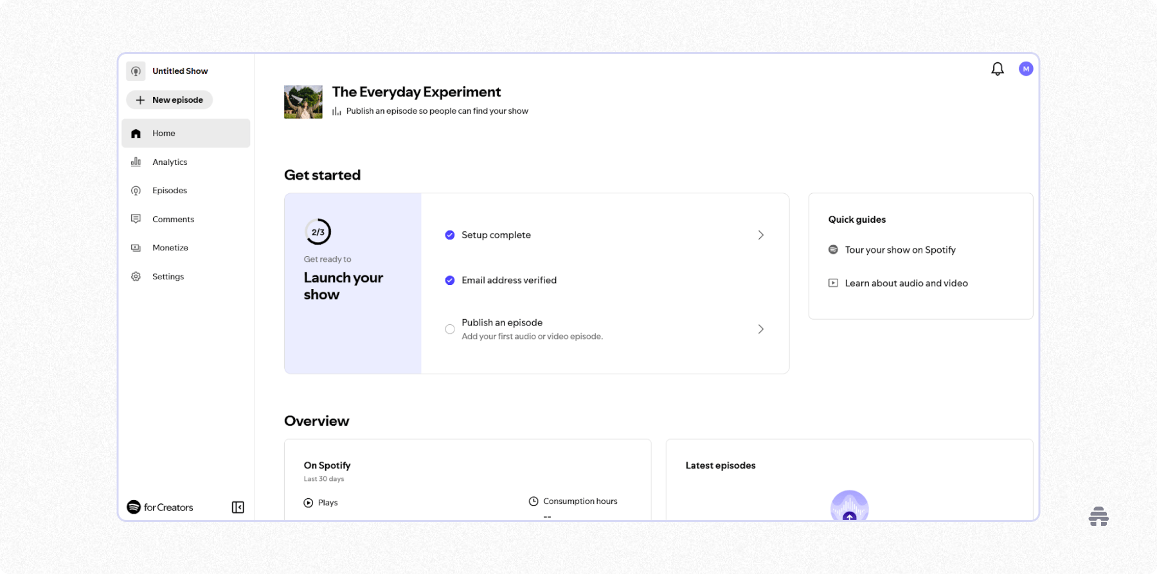Click 'Publish an episode so people can find your show'
1157x574 pixels.
point(437,111)
